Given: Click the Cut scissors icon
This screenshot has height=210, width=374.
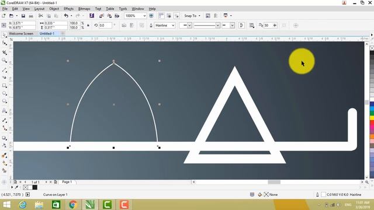Looking at the screenshot, I should point(41,16).
